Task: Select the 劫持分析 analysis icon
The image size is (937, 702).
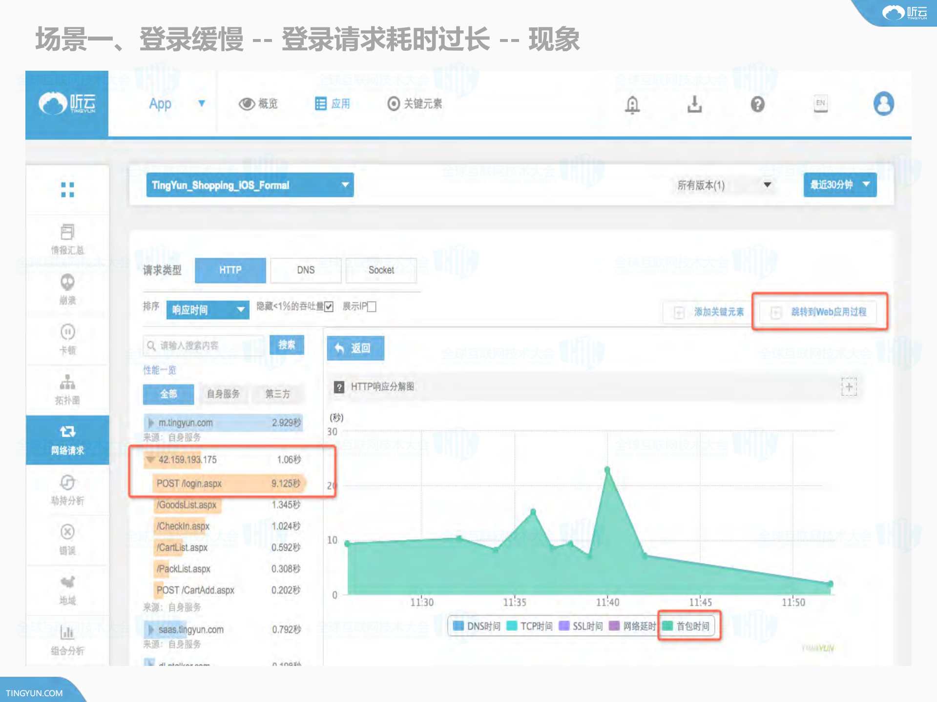Action: (67, 491)
